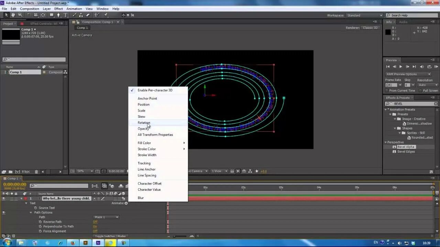The width and height of the screenshot is (440, 247).
Task: Select the Horizontal Type tool
Action: pos(66,15)
